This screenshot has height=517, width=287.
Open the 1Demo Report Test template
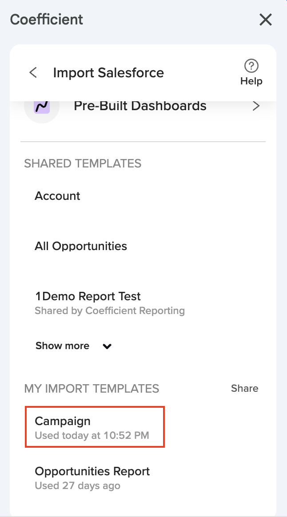[88, 296]
